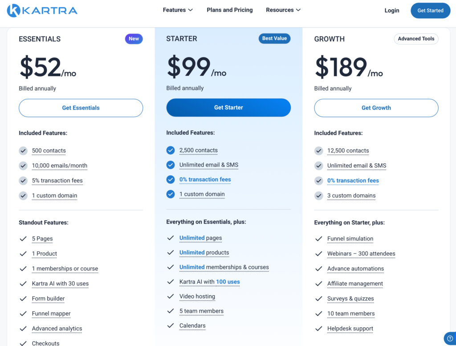The height and width of the screenshot is (346, 456).
Task: Click the checkmark icon beside 2,500 contacts
Action: (171, 150)
